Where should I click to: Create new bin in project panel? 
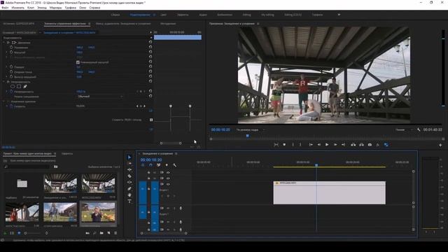click(101, 233)
